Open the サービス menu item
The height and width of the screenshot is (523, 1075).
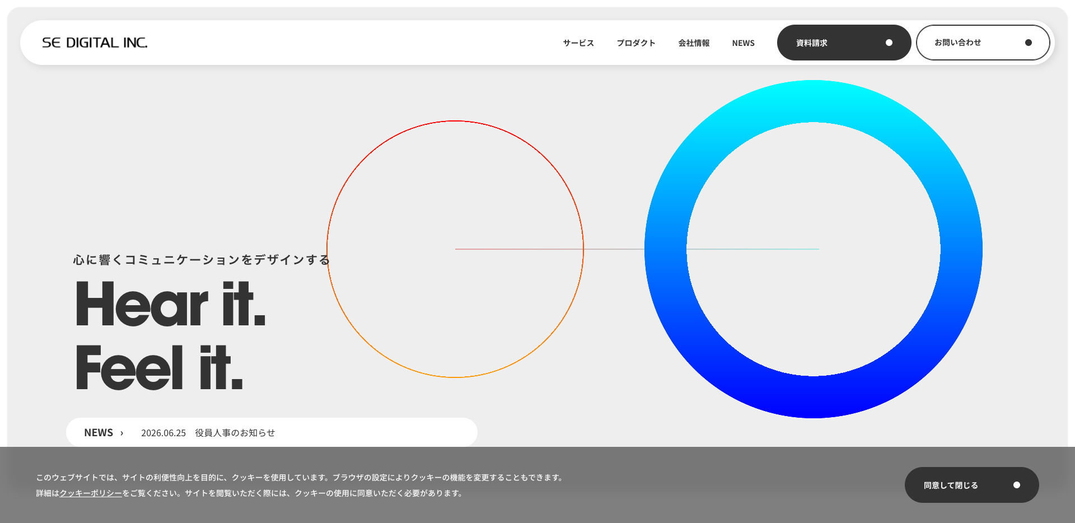pyautogui.click(x=578, y=43)
